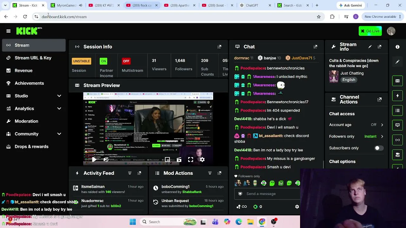Open the Achievements page

pos(34,83)
